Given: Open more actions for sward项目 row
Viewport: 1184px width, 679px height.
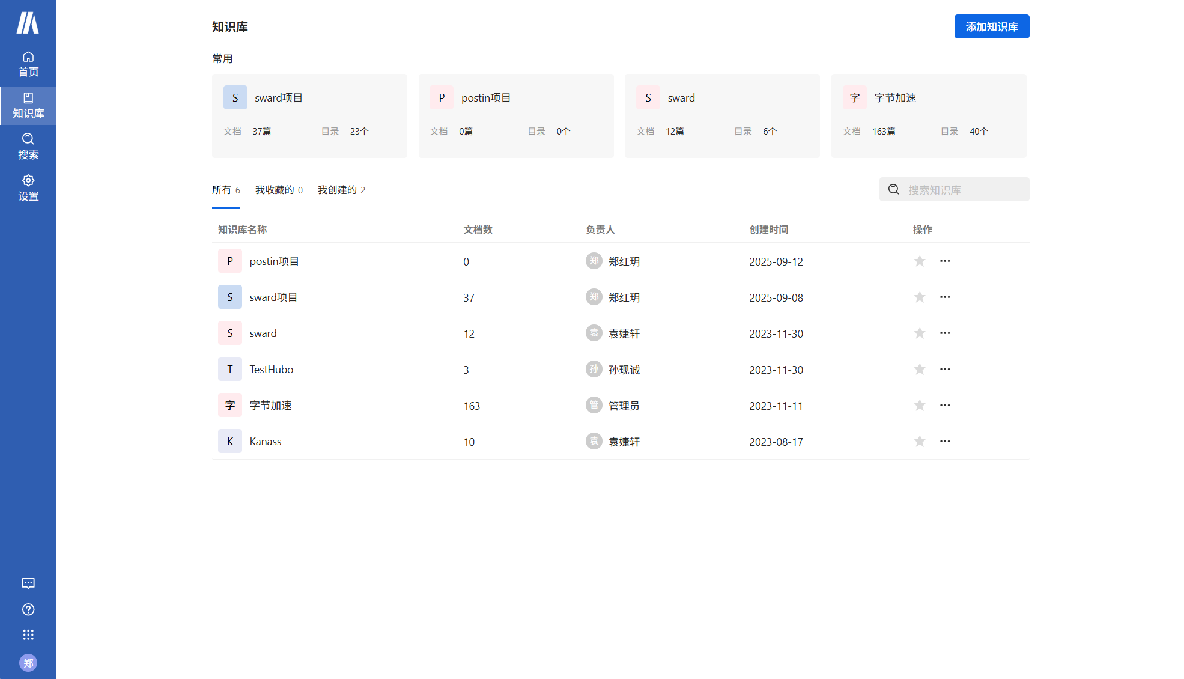Looking at the screenshot, I should pyautogui.click(x=945, y=297).
